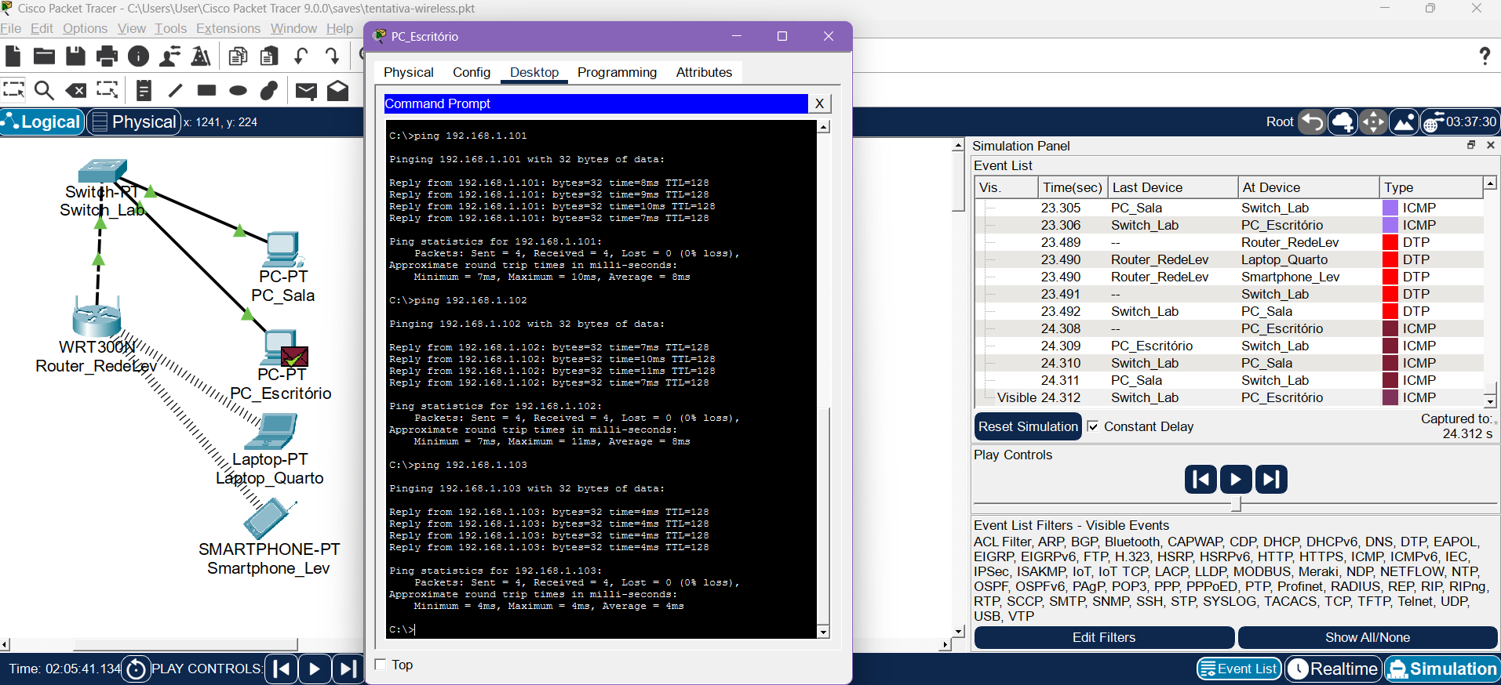This screenshot has width=1501, height=685.
Task: Click Reset Simulation button
Action: (1028, 426)
